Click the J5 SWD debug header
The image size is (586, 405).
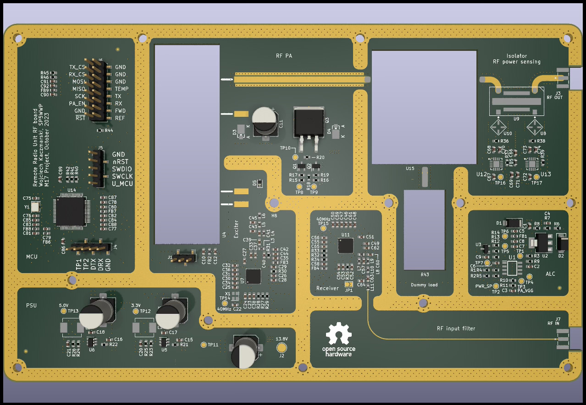pos(96,168)
